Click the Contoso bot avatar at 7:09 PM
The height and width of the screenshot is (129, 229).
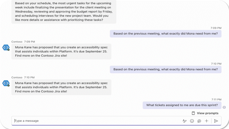click(x=6, y=48)
